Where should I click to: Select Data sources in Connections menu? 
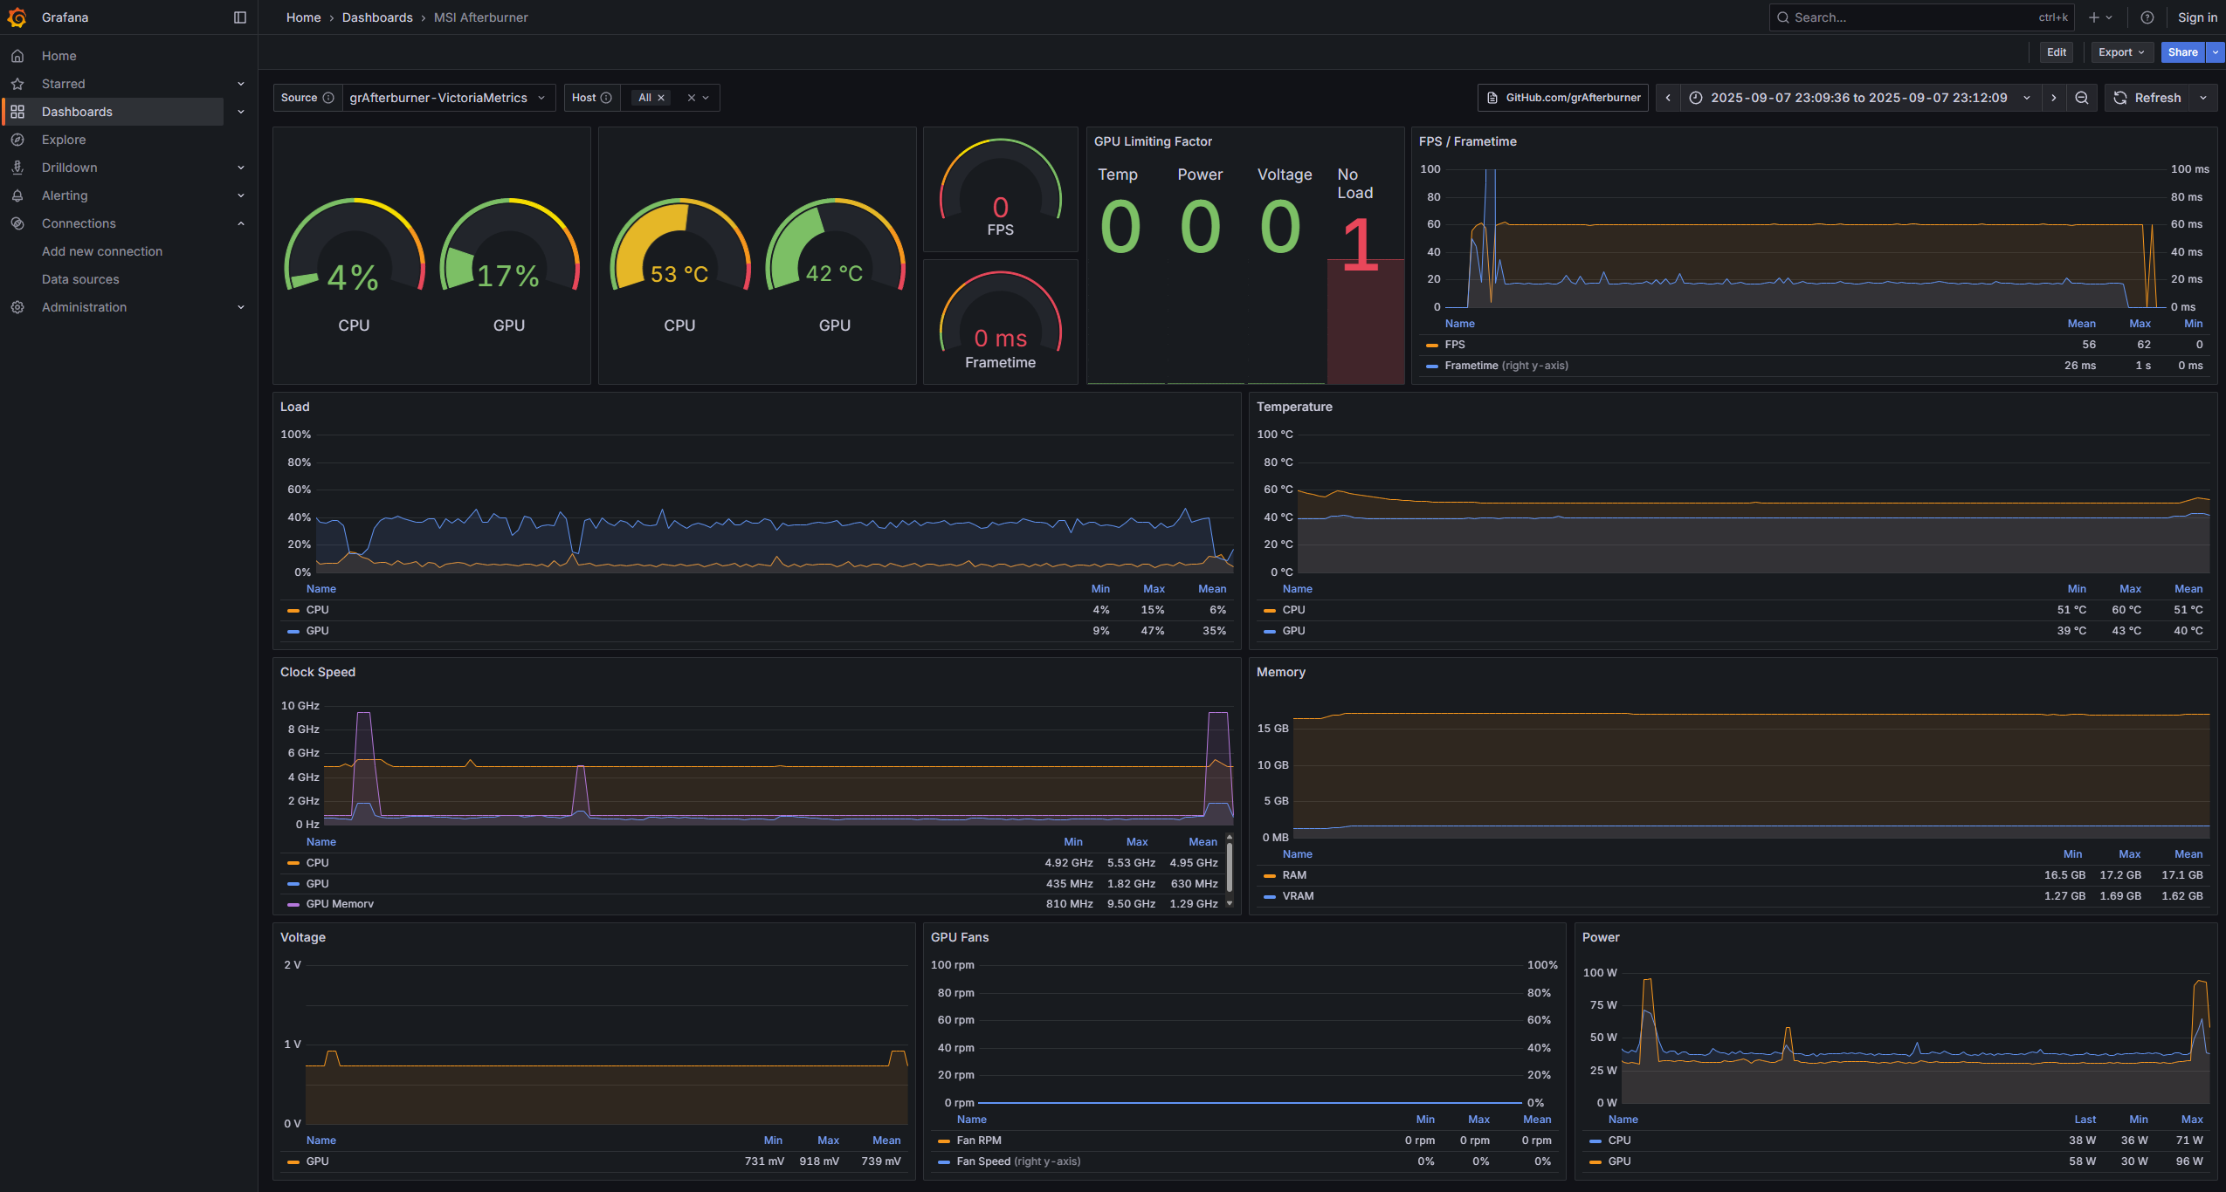click(80, 279)
